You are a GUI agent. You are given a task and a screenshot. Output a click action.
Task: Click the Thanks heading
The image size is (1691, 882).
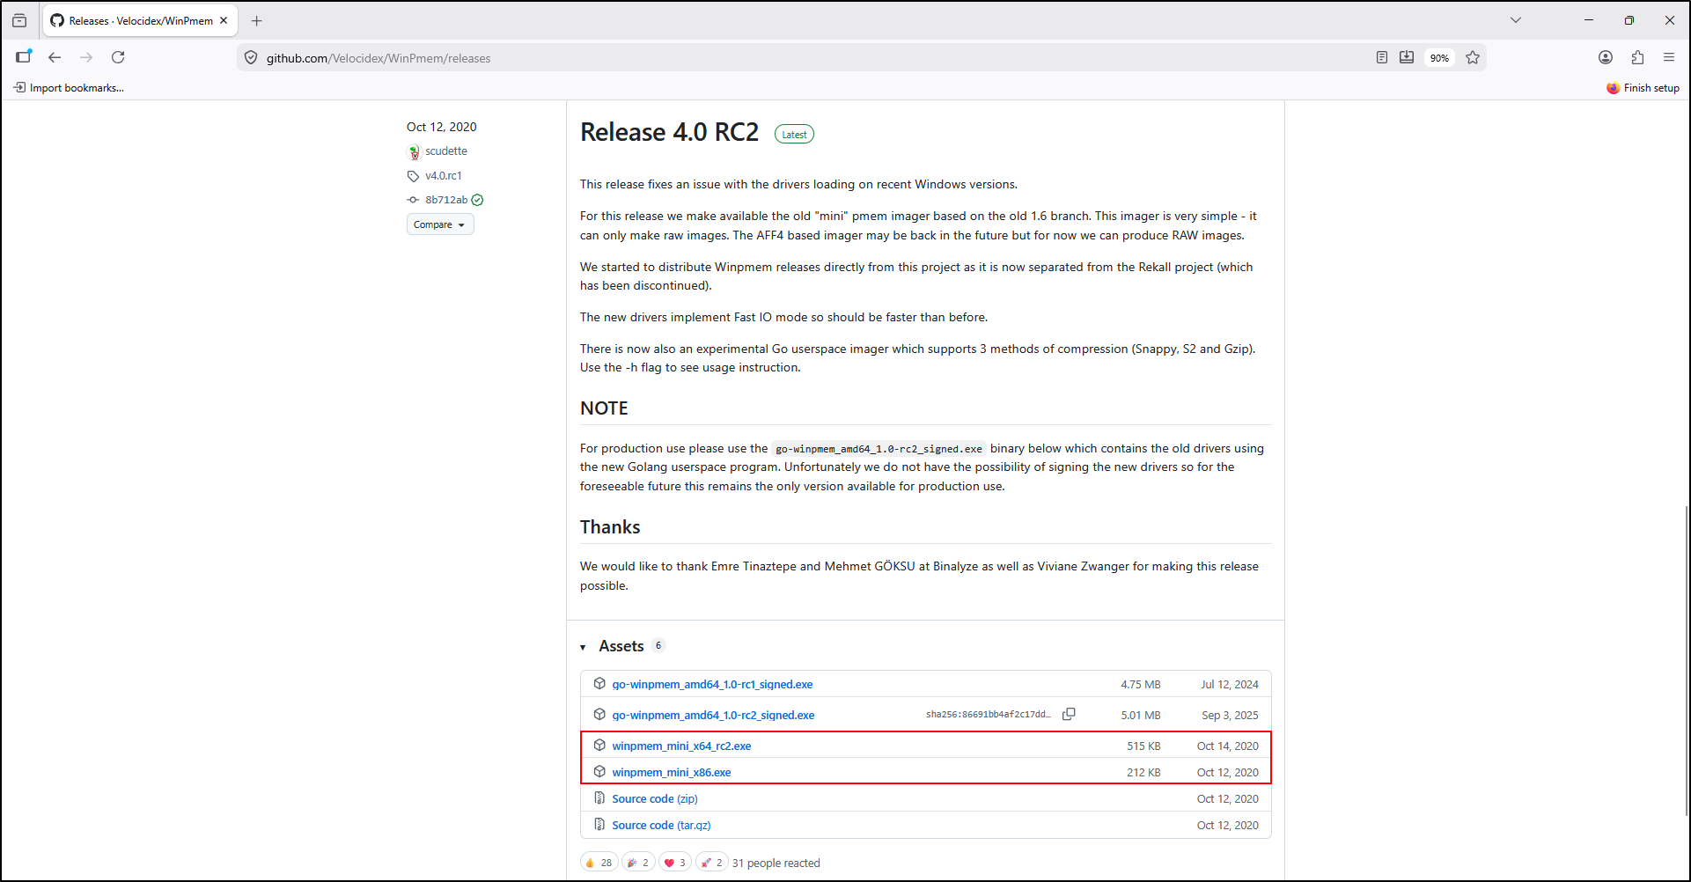click(x=610, y=527)
